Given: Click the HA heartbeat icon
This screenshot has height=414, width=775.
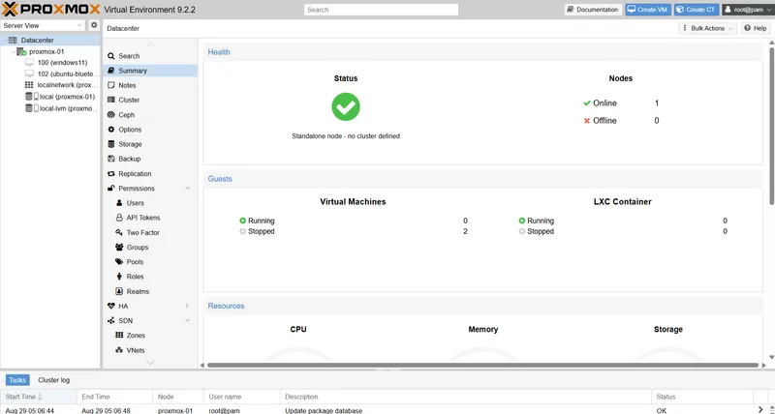Looking at the screenshot, I should [111, 306].
